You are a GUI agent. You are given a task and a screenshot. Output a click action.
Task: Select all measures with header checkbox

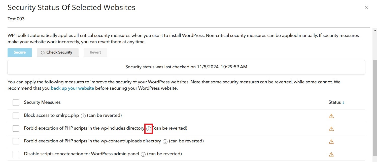(x=16, y=102)
